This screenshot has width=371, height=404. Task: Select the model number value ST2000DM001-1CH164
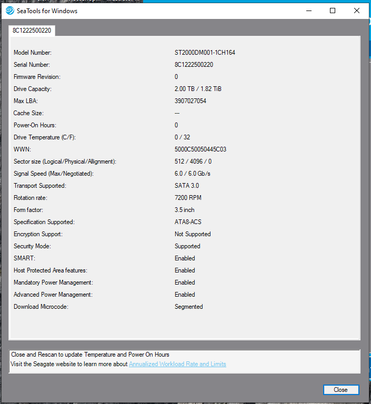(x=205, y=53)
